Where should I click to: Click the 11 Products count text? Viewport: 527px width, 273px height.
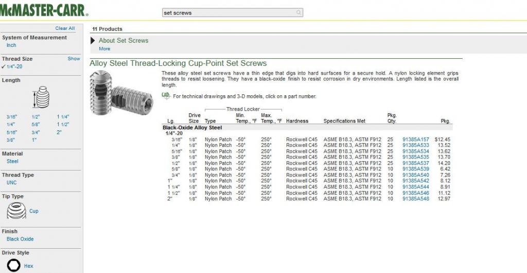(107, 29)
